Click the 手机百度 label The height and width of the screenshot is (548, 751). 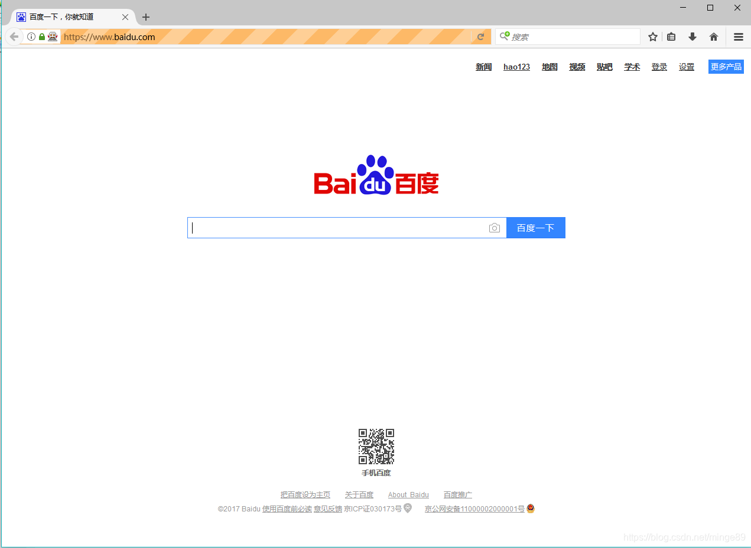point(376,473)
